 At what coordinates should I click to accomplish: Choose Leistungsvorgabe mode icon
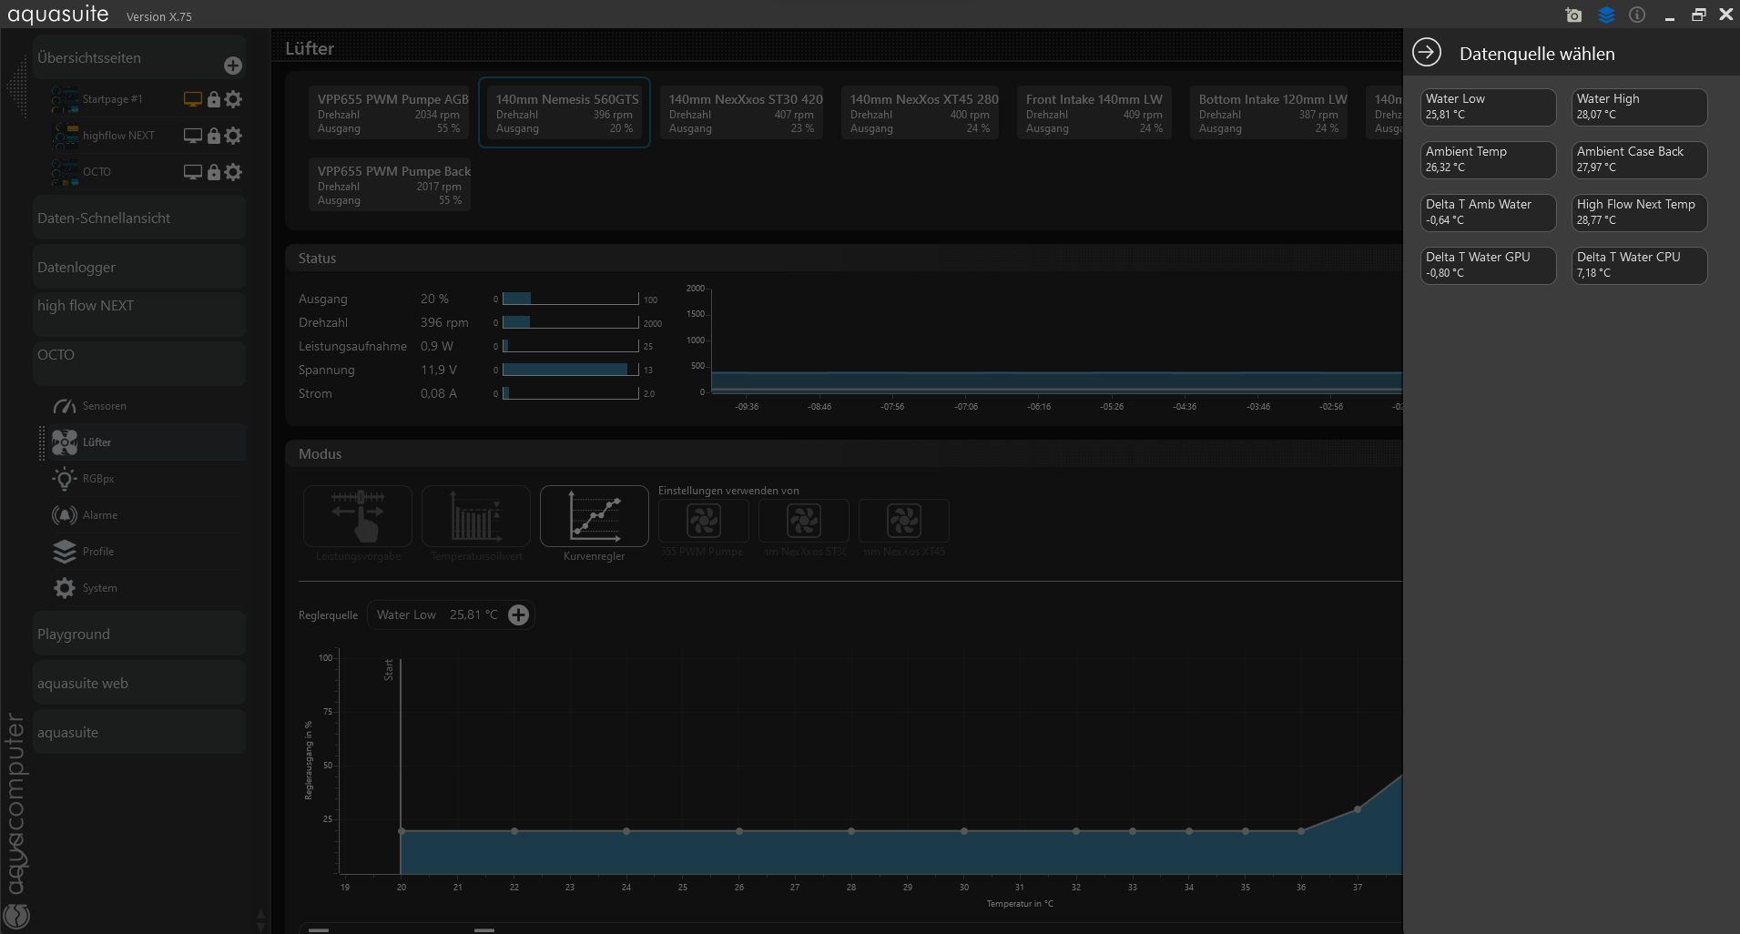point(358,516)
